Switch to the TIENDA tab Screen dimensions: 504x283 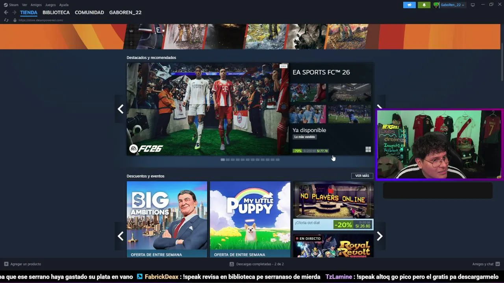(x=29, y=13)
